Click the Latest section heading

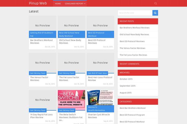(x=34, y=11)
